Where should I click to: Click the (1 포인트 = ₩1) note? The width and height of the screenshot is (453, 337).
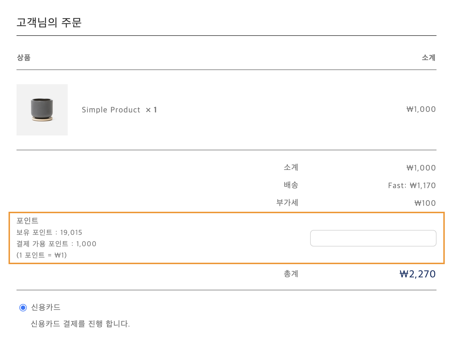[42, 255]
